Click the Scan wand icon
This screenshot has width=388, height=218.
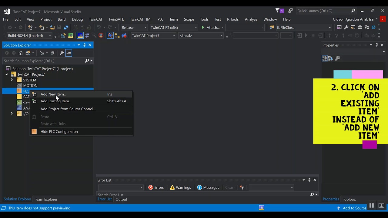tap(94, 36)
